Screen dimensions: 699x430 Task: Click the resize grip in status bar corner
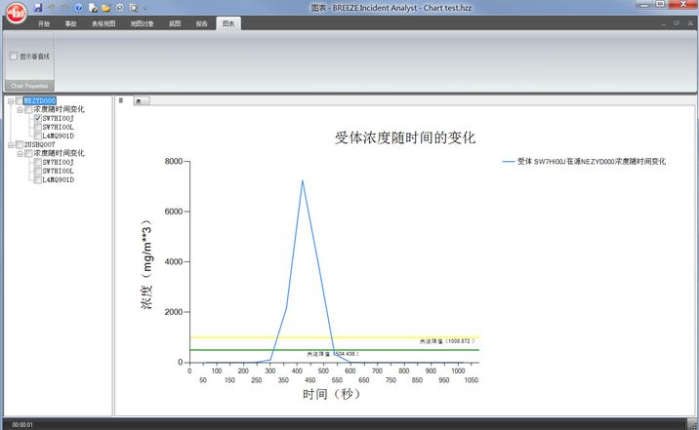click(x=692, y=425)
